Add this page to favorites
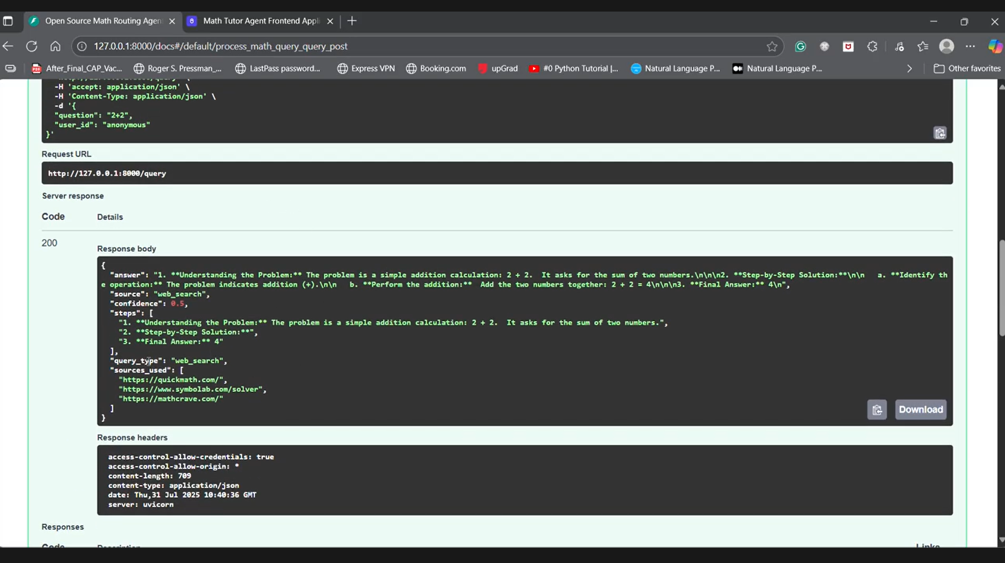 coord(772,46)
